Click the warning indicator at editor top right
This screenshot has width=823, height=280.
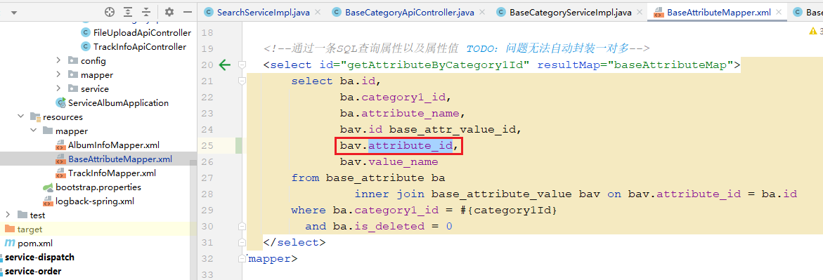(814, 32)
